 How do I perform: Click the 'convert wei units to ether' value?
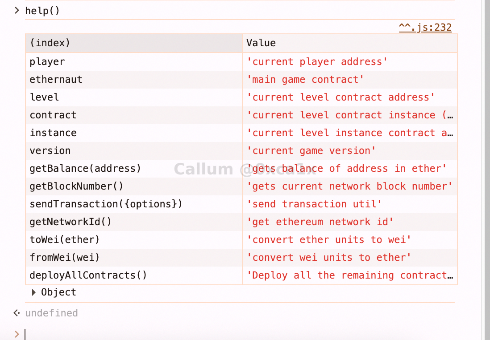pos(329,257)
